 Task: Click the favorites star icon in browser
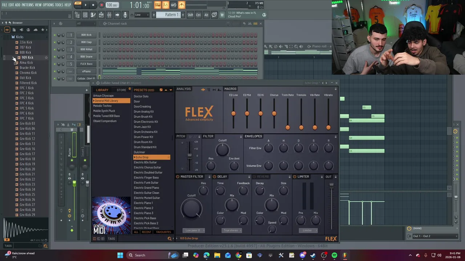pos(43,30)
